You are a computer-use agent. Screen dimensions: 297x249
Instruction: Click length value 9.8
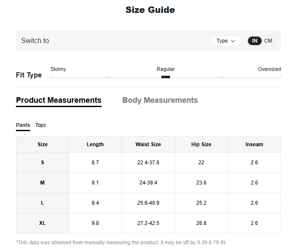[x=95, y=223]
